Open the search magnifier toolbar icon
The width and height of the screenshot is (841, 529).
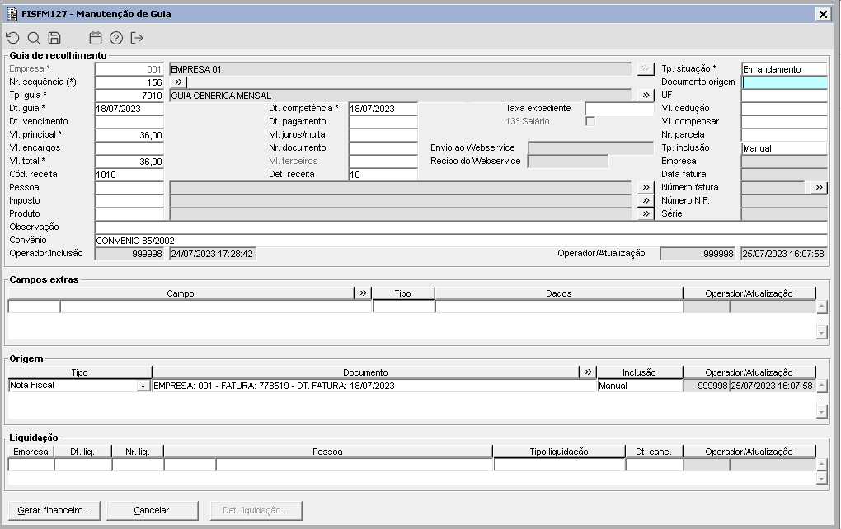34,38
